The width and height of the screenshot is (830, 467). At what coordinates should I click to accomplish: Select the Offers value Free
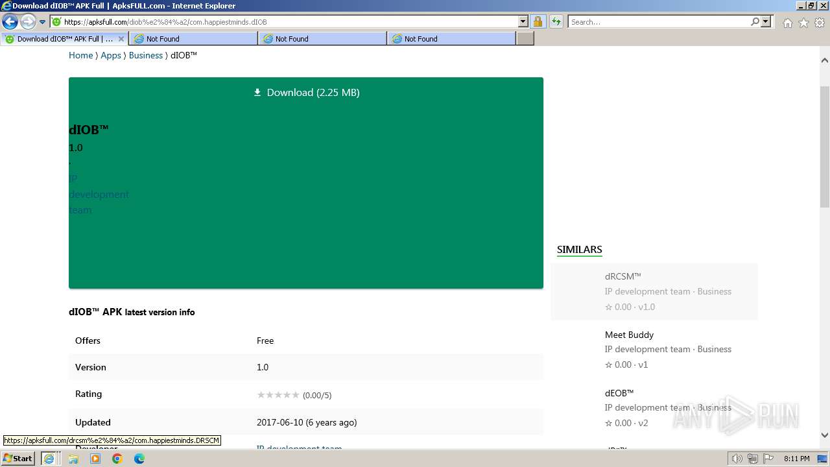coord(265,341)
